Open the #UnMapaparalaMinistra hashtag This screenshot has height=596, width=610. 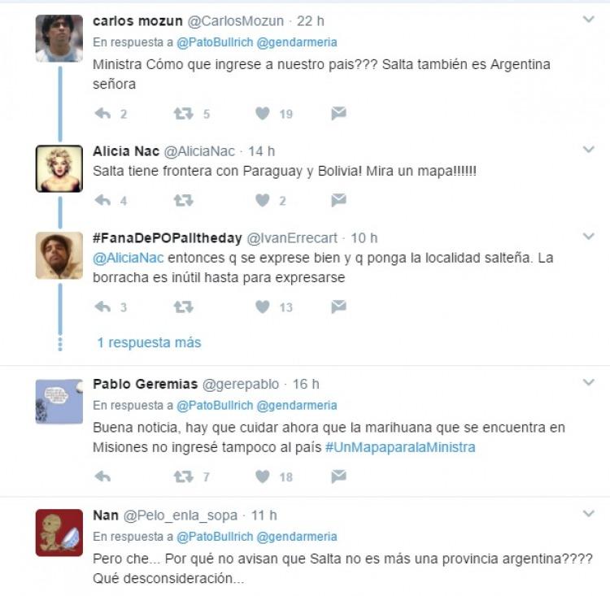click(x=400, y=447)
